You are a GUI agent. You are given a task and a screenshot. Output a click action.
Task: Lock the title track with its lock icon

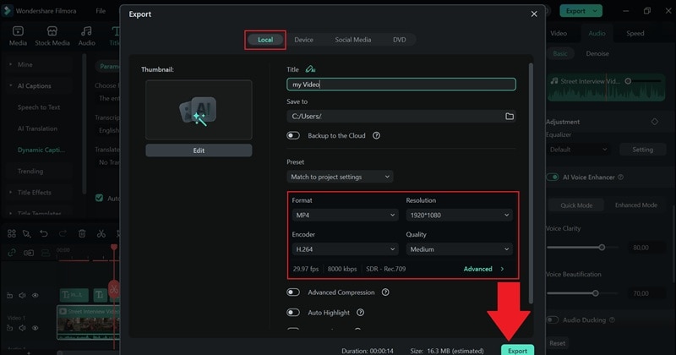pos(9,296)
